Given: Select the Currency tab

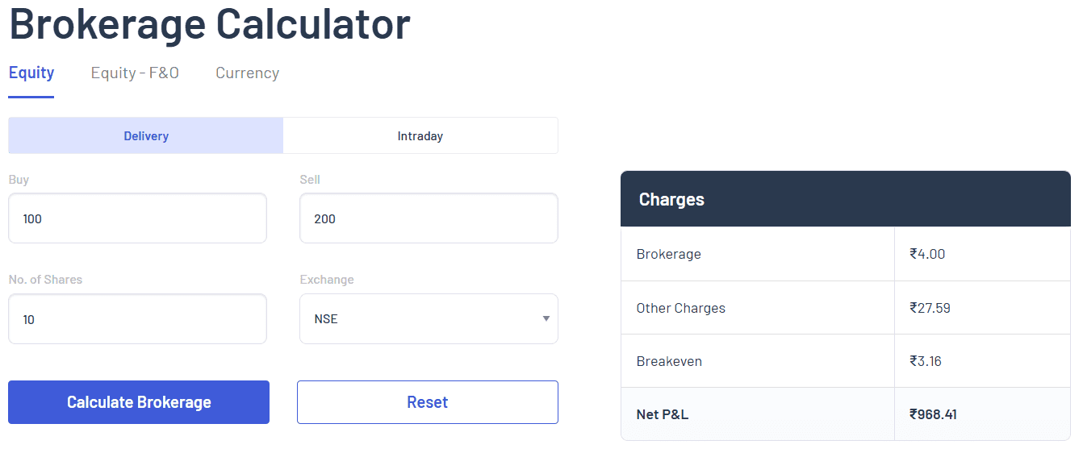Looking at the screenshot, I should click(x=247, y=73).
